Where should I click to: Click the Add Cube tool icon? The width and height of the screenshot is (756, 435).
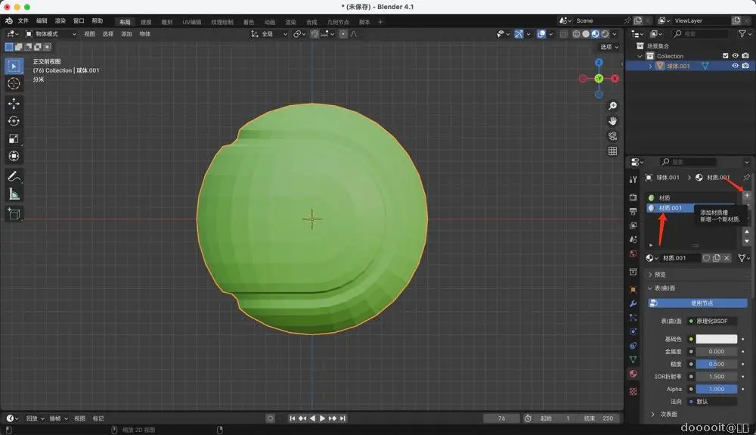tap(14, 214)
